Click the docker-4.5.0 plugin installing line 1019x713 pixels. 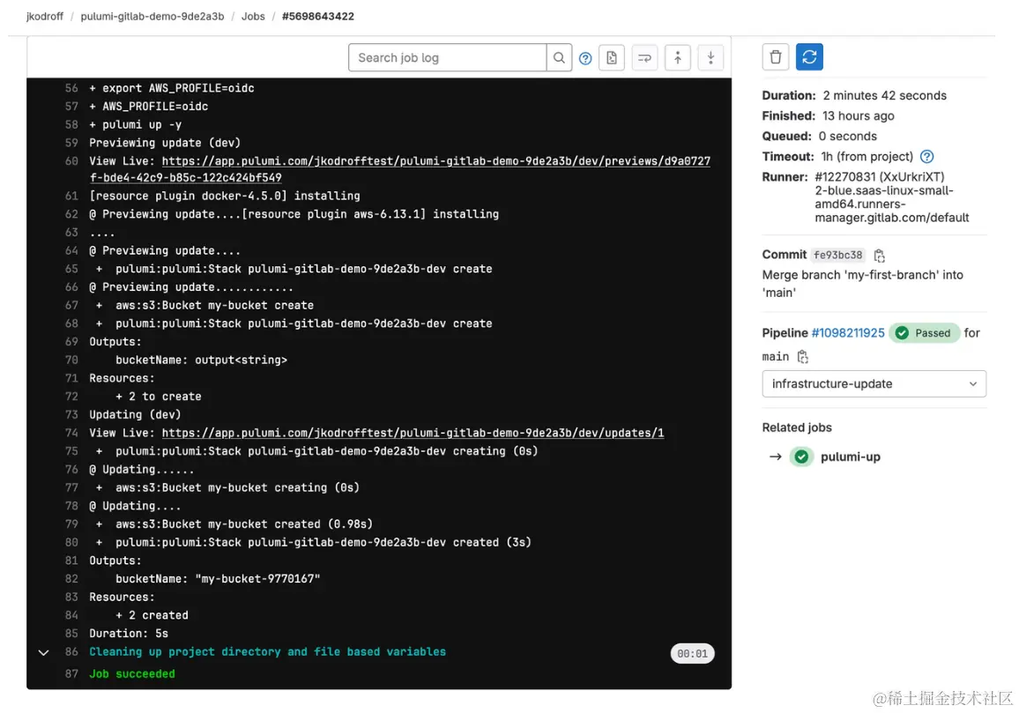coord(224,197)
